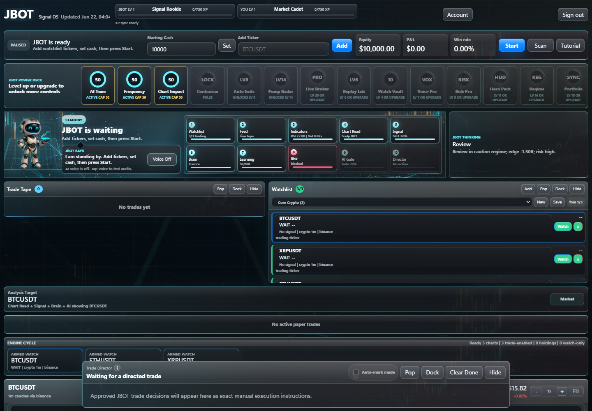Click the blue Add ticker button

coord(342,46)
